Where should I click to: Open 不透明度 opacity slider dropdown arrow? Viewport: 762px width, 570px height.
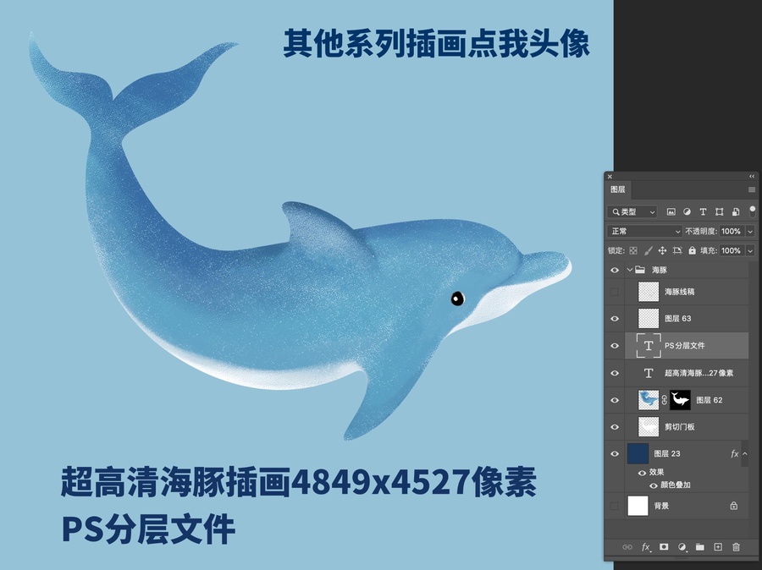(x=750, y=232)
